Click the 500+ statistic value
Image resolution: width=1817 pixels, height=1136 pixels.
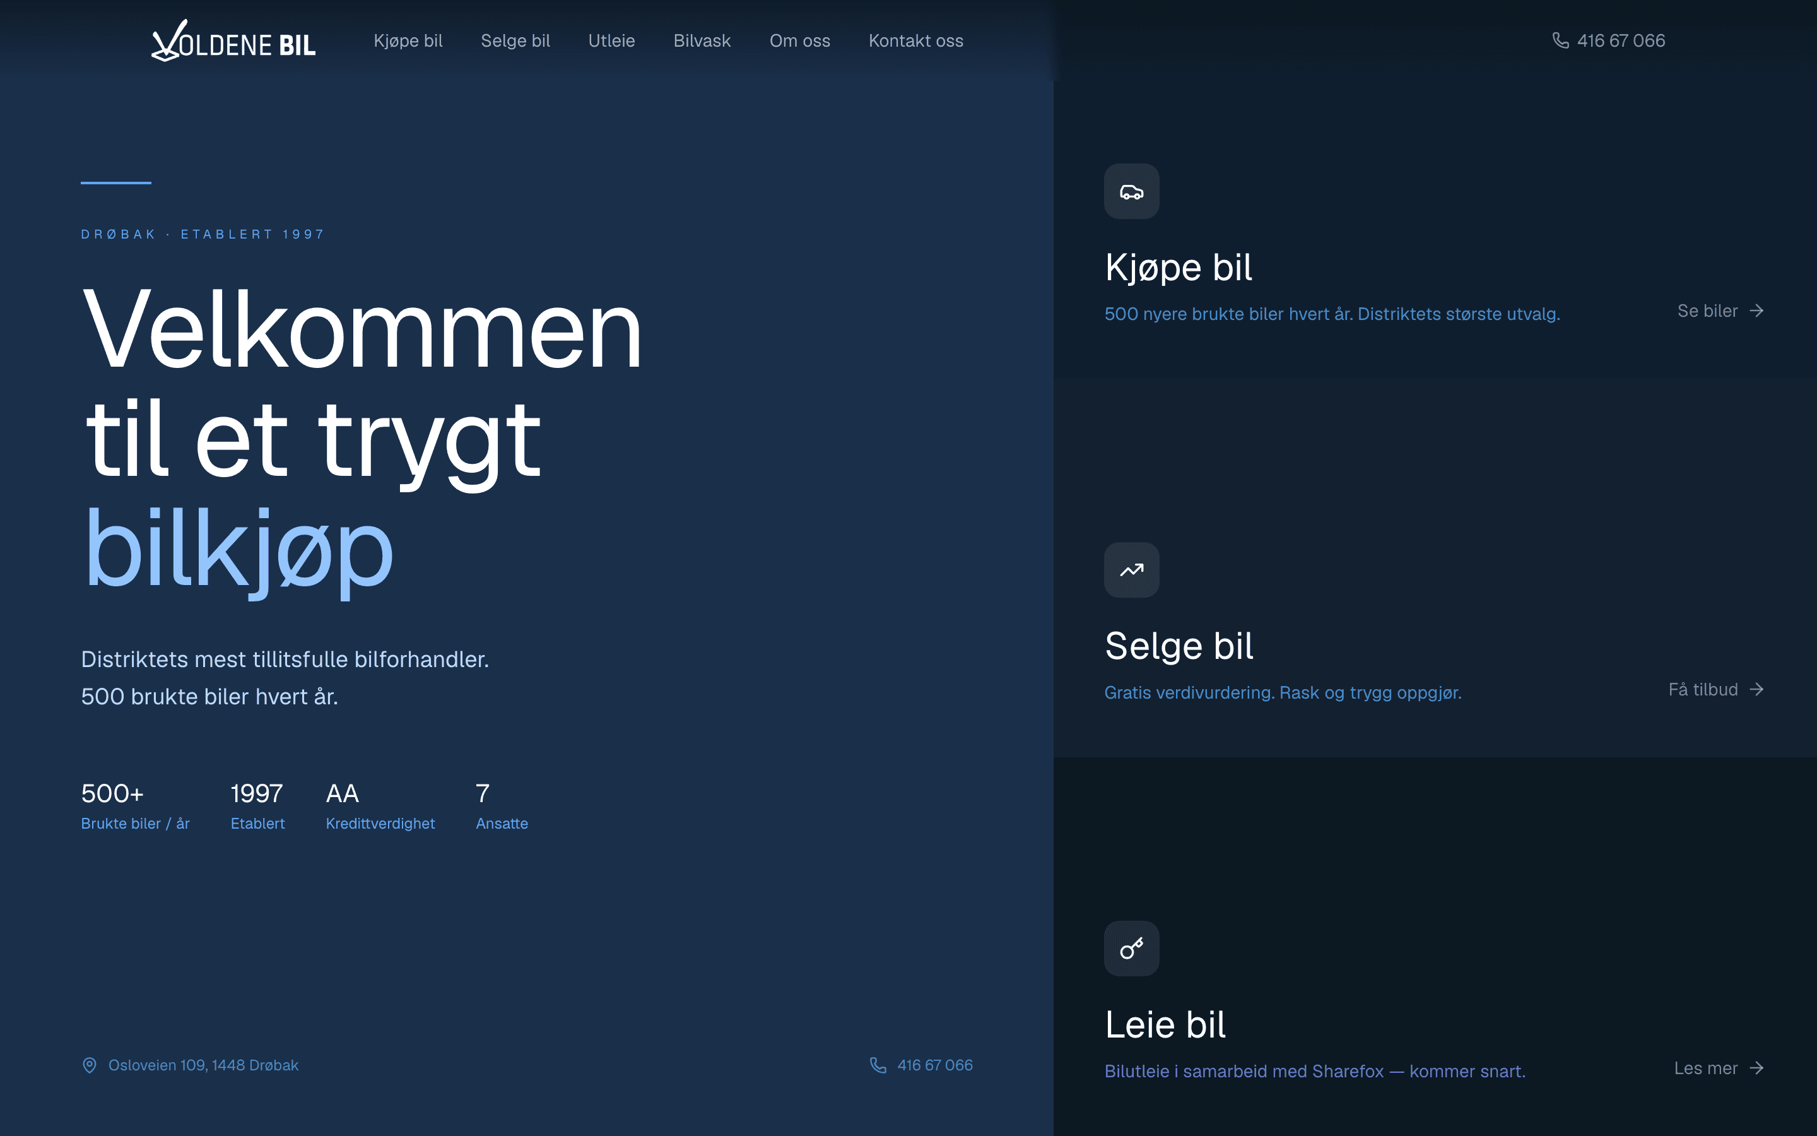(112, 793)
